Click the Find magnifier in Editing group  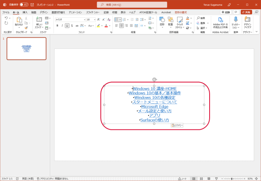click(201, 18)
